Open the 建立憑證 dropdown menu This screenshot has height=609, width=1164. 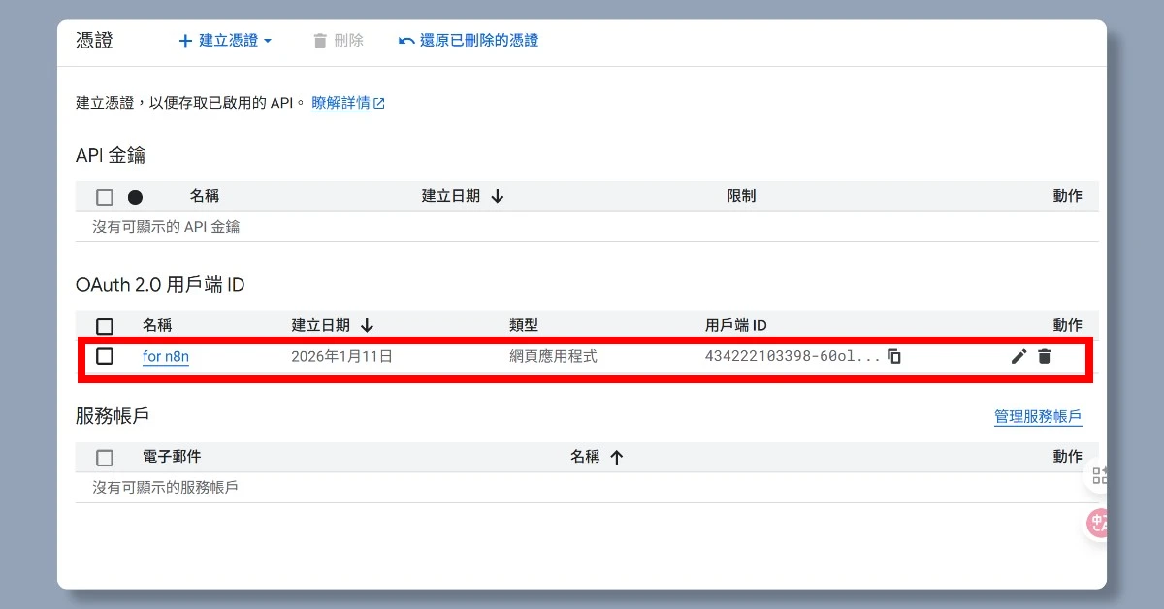(x=226, y=41)
